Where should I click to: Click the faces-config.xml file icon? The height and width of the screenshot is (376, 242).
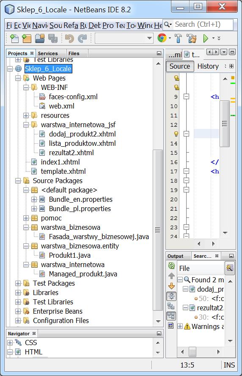42,97
